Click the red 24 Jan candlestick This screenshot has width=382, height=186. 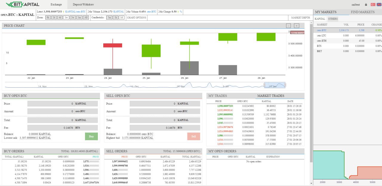pyautogui.click(x=113, y=45)
